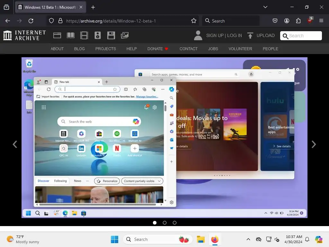
Task: Click the Firefox taskbar icon
Action: [x=215, y=239]
